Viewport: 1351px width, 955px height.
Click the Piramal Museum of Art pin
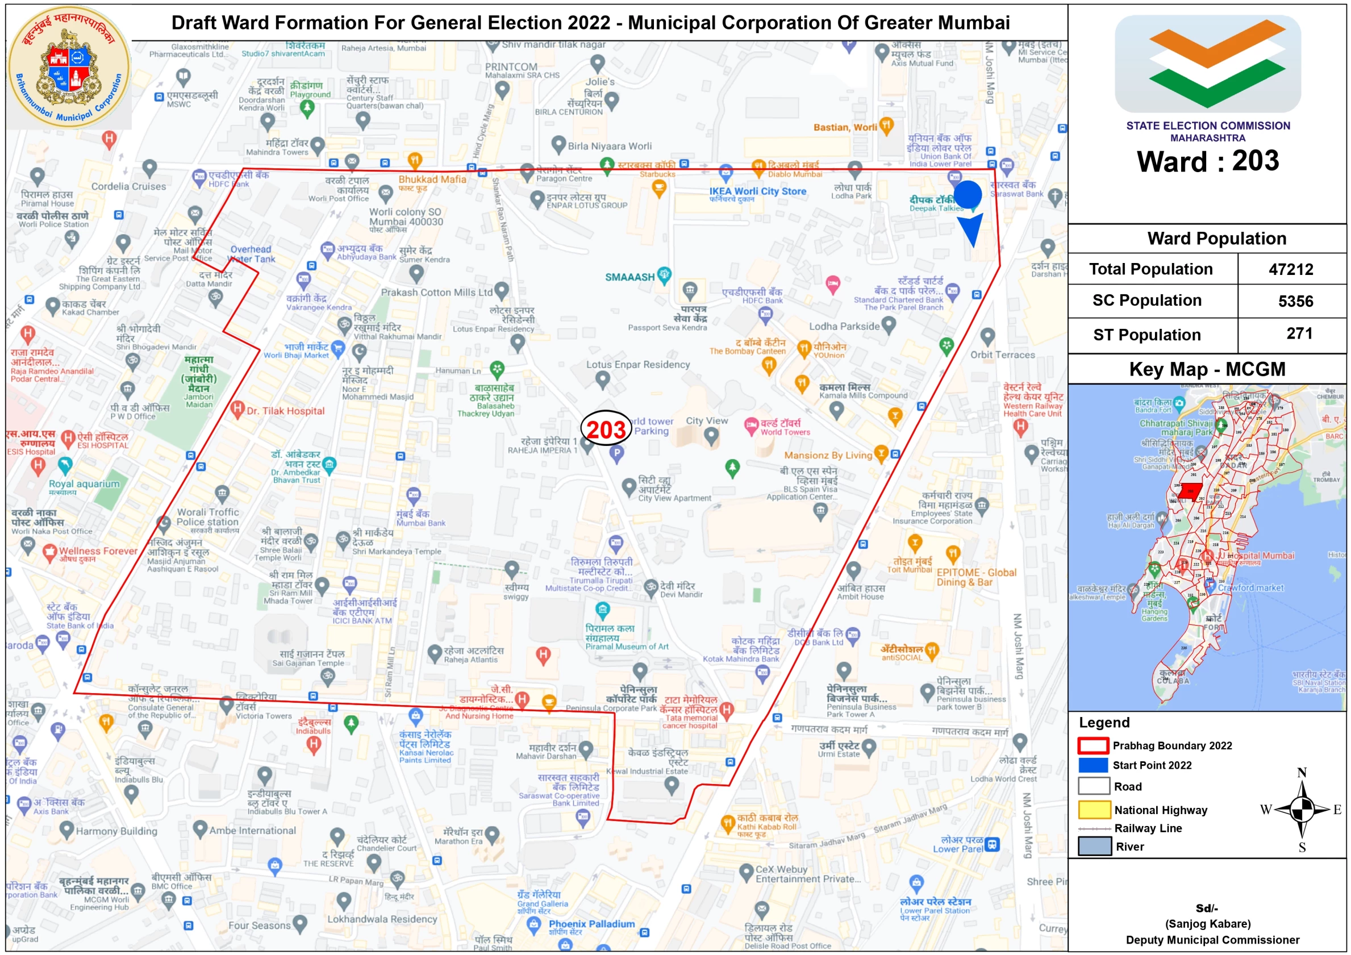[603, 609]
